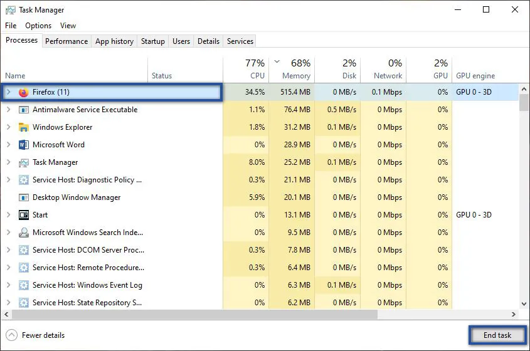Click GPU 0 - 3D in Start row
The width and height of the screenshot is (530, 351).
pos(474,215)
